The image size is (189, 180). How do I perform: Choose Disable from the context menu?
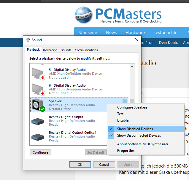coord(146,120)
